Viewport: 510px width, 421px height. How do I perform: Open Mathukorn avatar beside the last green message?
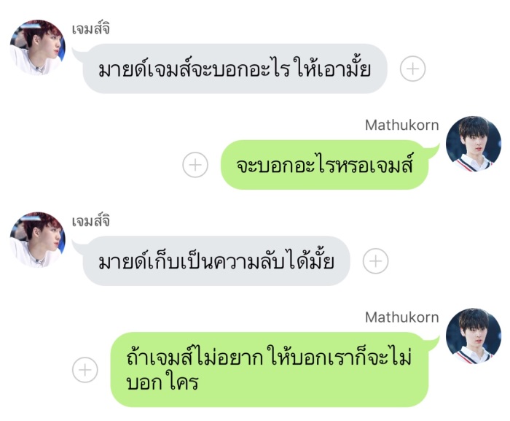474,336
